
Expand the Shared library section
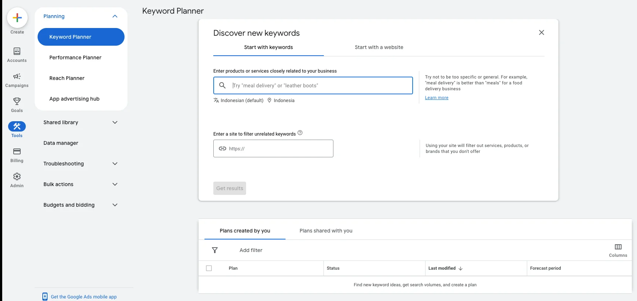[x=115, y=122]
